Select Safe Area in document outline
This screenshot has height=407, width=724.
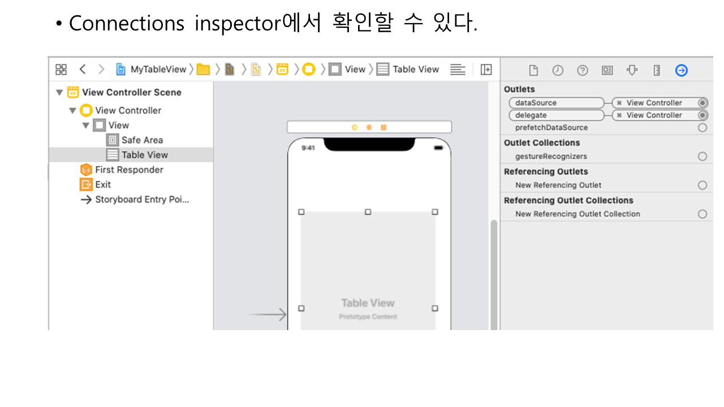pyautogui.click(x=141, y=140)
